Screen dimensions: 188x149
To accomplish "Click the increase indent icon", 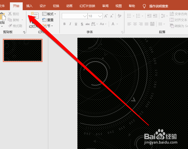I will tap(155, 16).
